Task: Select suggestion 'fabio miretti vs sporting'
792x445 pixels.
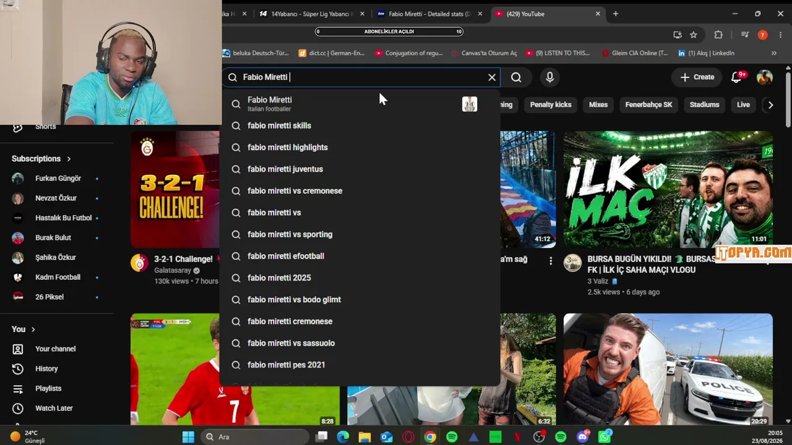Action: (x=359, y=234)
